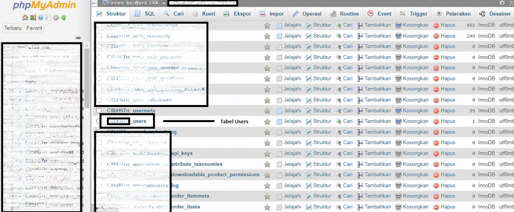Tick the checkbox for the users table

click(99, 122)
